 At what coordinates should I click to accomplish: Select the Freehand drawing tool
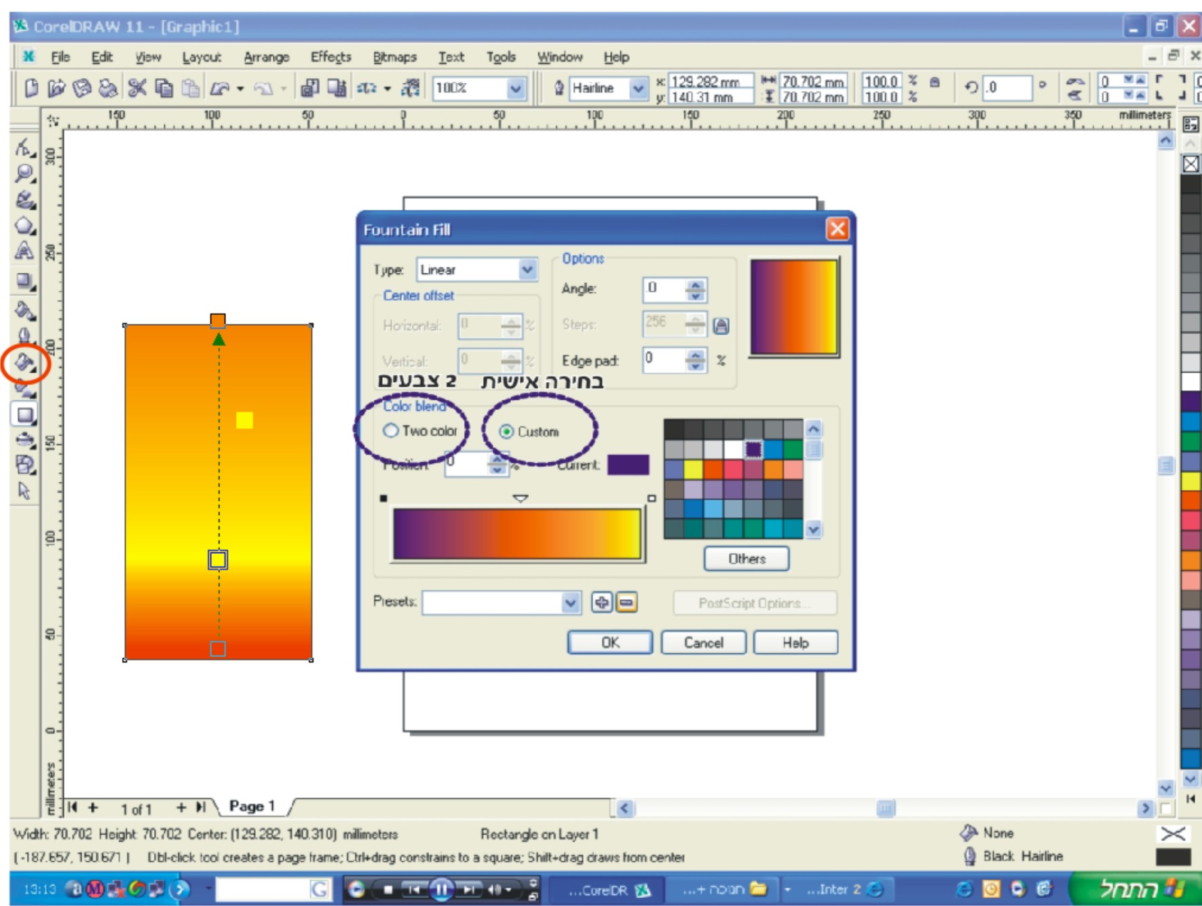tap(24, 200)
